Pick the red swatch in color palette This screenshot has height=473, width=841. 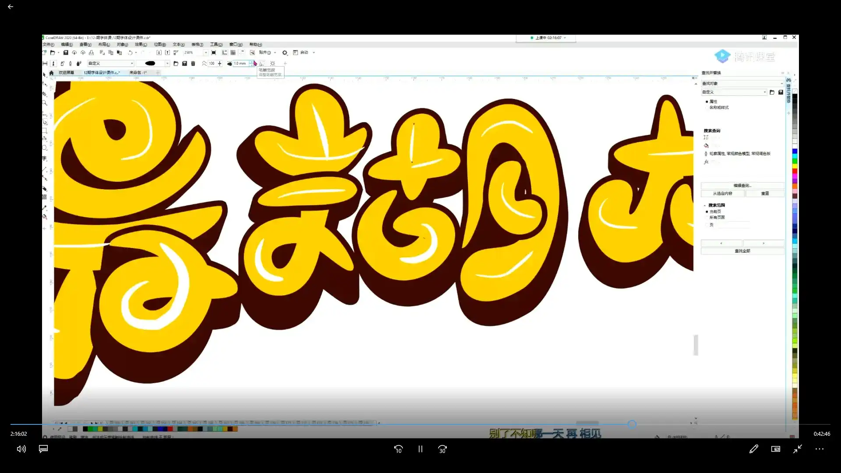(795, 171)
